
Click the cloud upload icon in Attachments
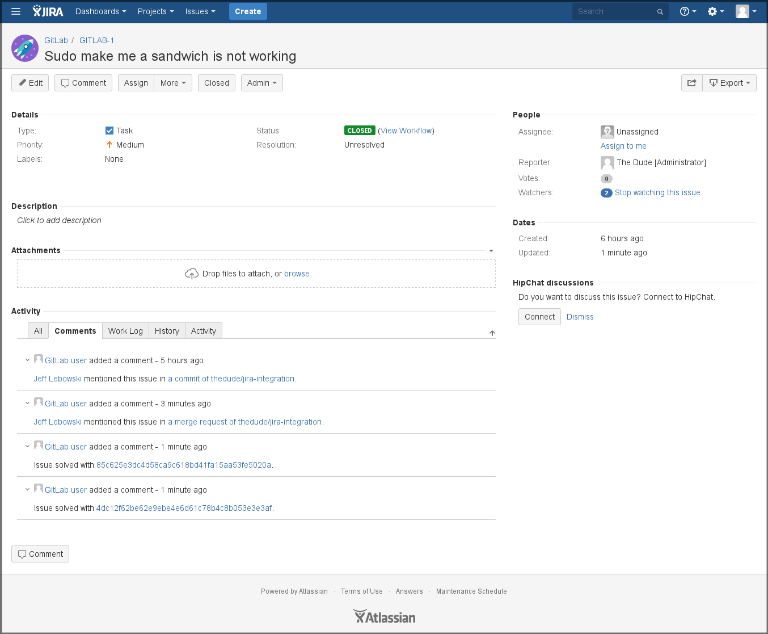click(x=191, y=273)
